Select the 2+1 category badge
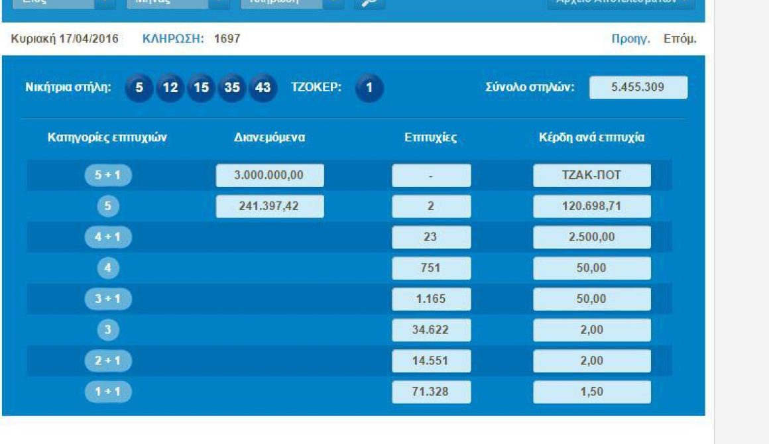The height and width of the screenshot is (444, 769). tap(108, 361)
